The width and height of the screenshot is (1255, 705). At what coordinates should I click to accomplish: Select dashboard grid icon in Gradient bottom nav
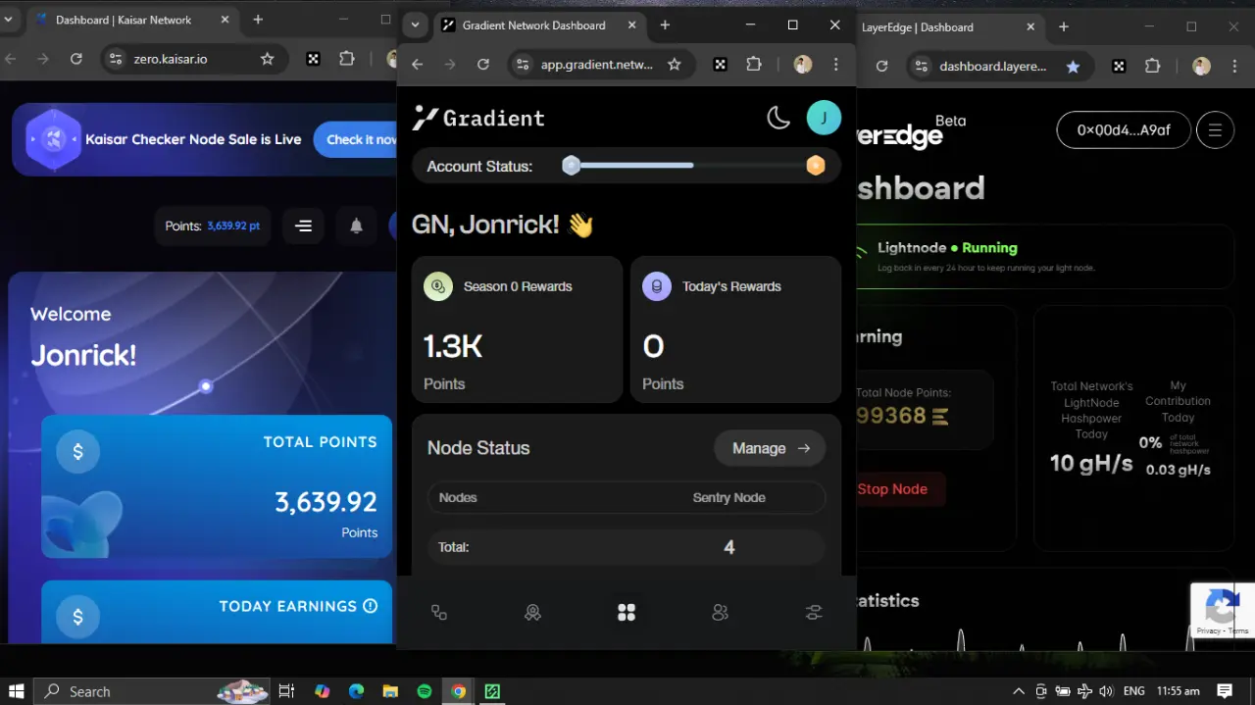pos(627,613)
